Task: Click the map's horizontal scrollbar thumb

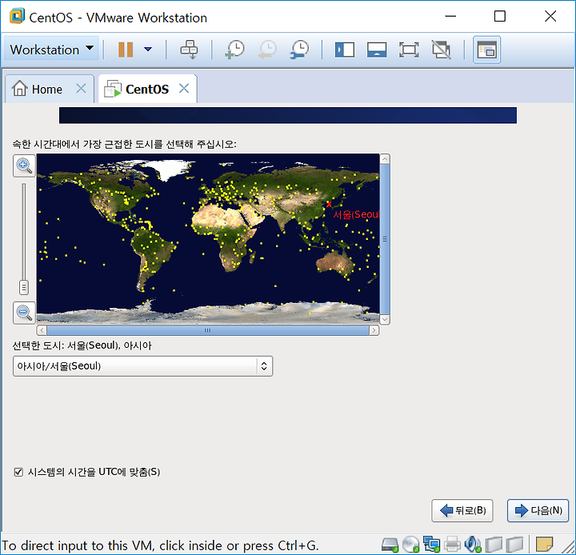Action: 208,330
